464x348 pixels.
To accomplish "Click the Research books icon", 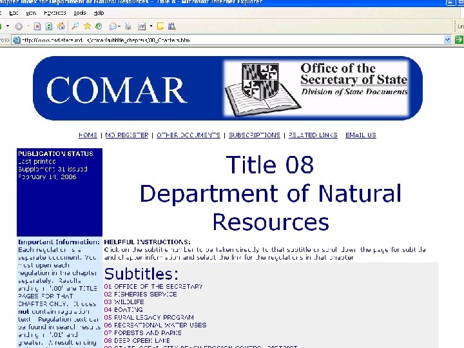I will coord(171,26).
